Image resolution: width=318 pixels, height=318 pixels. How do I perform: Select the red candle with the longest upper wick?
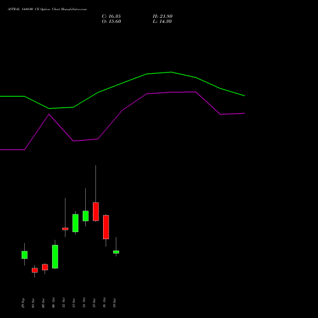(95, 212)
